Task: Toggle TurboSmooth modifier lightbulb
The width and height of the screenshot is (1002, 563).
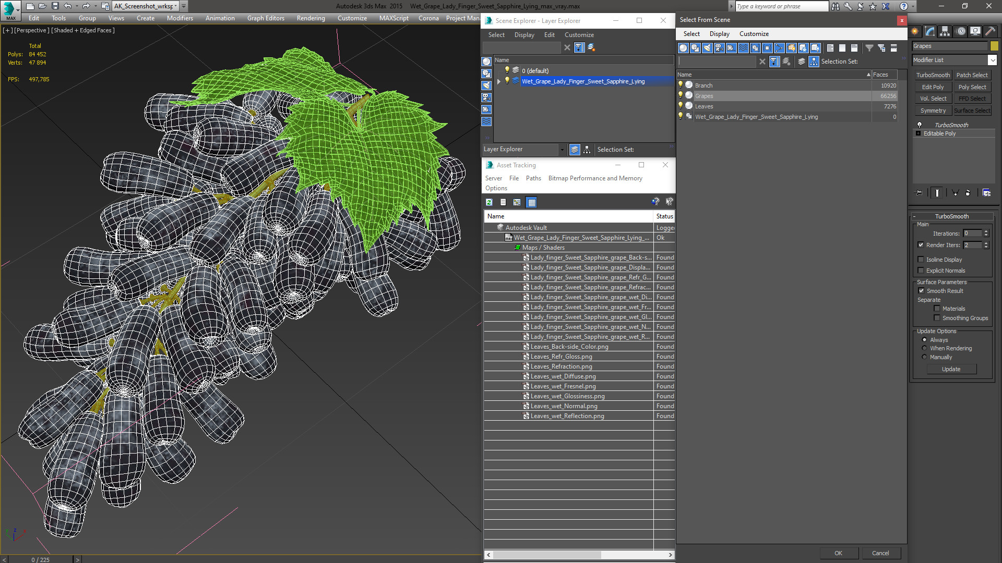Action: [x=920, y=125]
